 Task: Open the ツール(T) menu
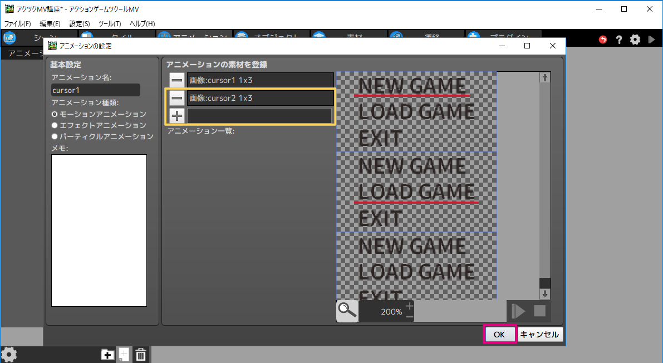pos(110,24)
